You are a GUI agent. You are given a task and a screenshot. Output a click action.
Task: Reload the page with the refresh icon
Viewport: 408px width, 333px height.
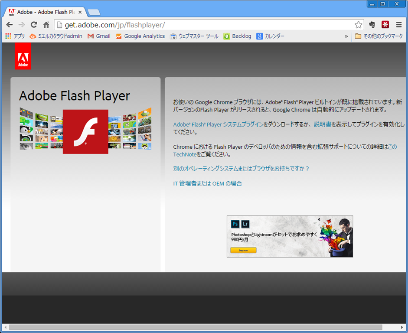[34, 25]
